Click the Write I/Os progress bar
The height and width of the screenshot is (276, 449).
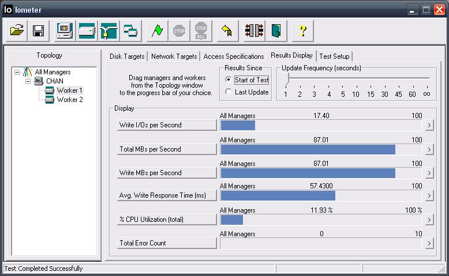(x=321, y=125)
